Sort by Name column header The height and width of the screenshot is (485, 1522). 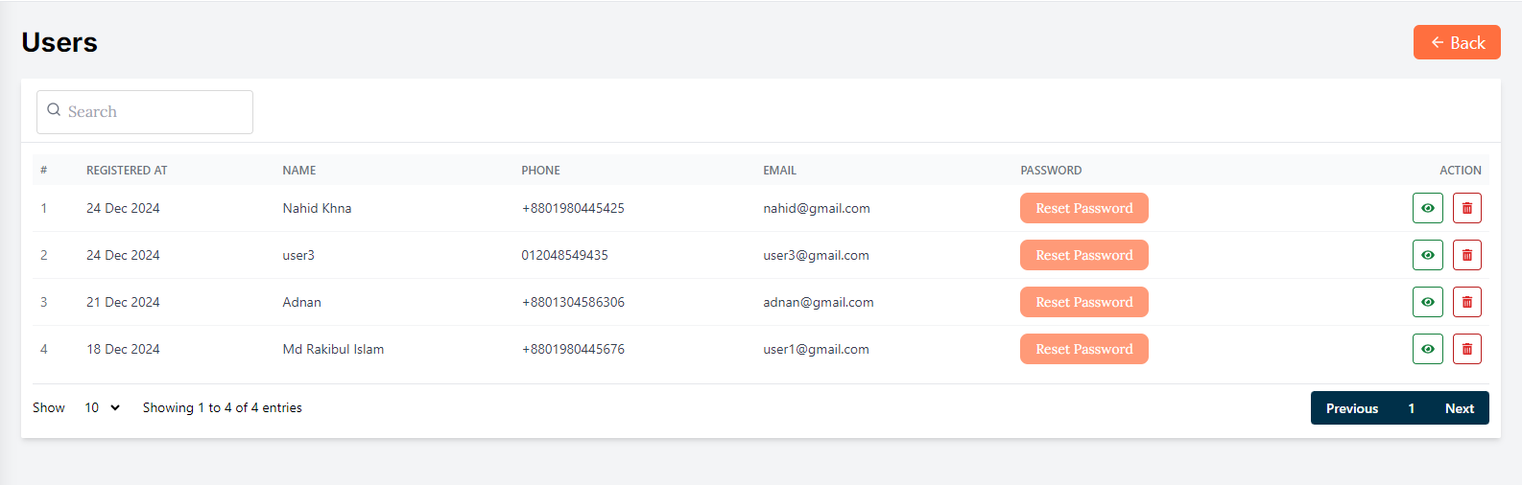(298, 171)
